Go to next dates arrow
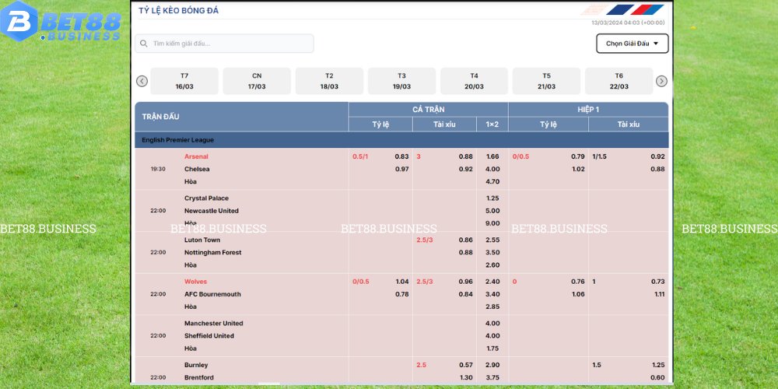 (x=661, y=82)
